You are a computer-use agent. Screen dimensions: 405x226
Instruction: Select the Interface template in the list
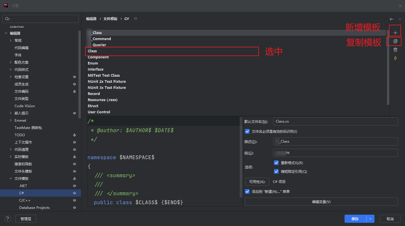pos(96,69)
